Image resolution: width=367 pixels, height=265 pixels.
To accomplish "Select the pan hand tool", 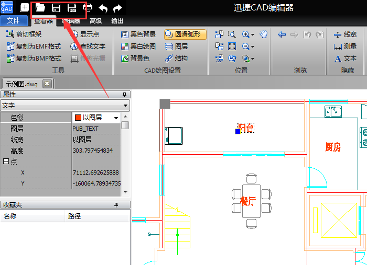I will coord(264,34).
